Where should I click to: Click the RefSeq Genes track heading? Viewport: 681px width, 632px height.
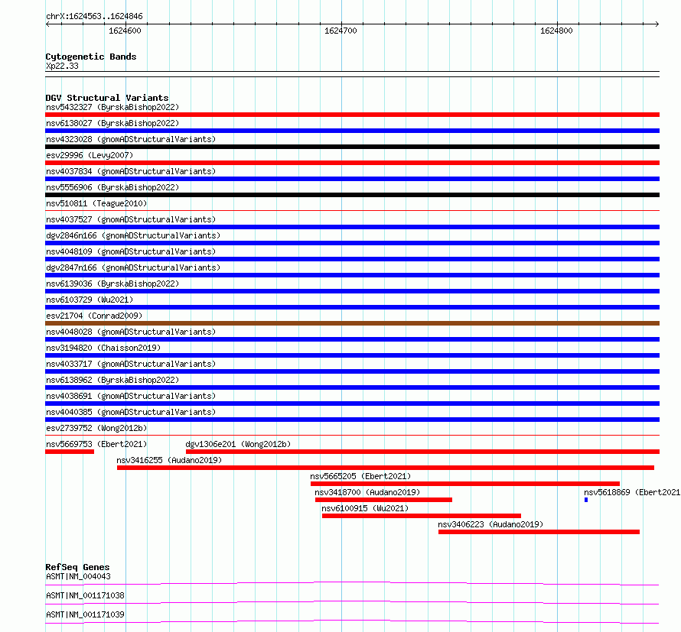(x=77, y=567)
